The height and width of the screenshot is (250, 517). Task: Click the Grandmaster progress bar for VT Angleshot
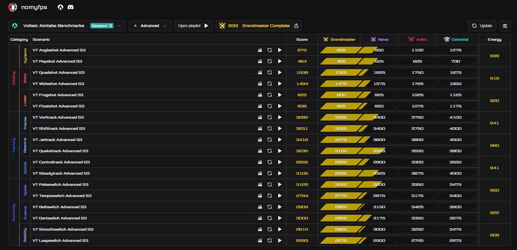341,50
